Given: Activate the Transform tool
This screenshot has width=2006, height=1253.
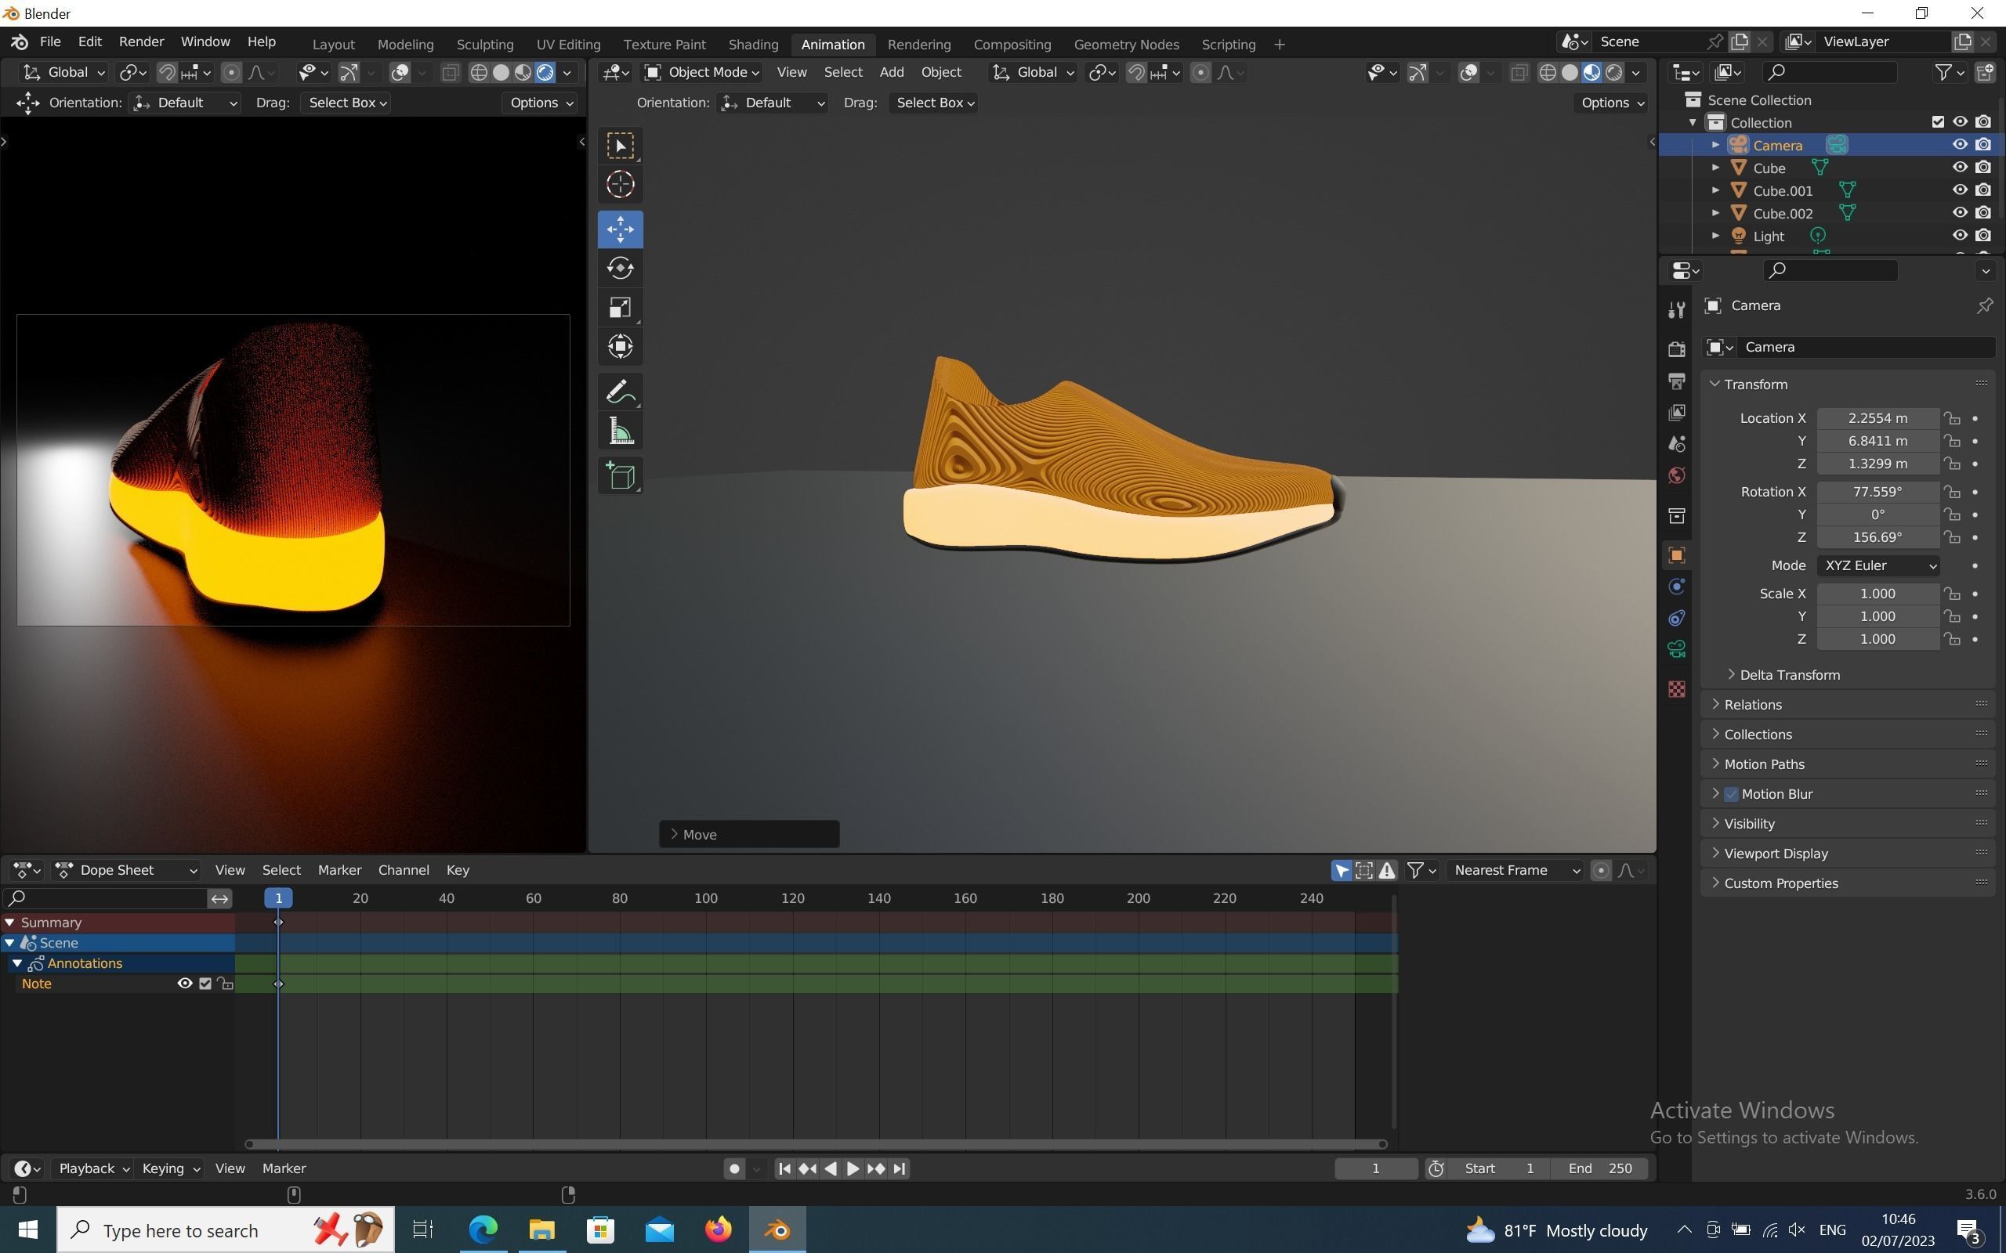Looking at the screenshot, I should coord(620,346).
